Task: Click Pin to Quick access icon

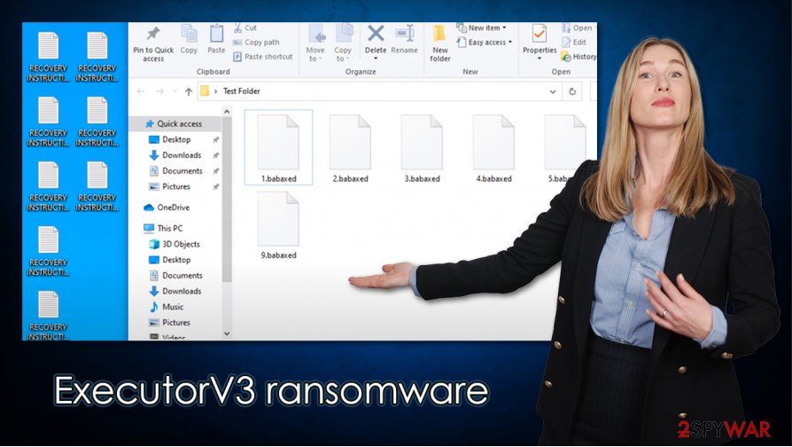Action: coord(153,35)
